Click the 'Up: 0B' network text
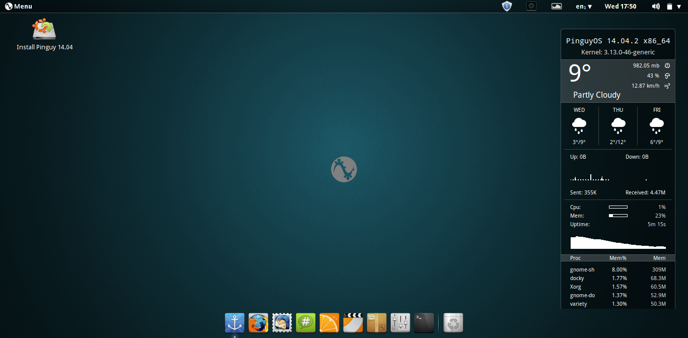Screen dimensions: 688x338 point(578,157)
